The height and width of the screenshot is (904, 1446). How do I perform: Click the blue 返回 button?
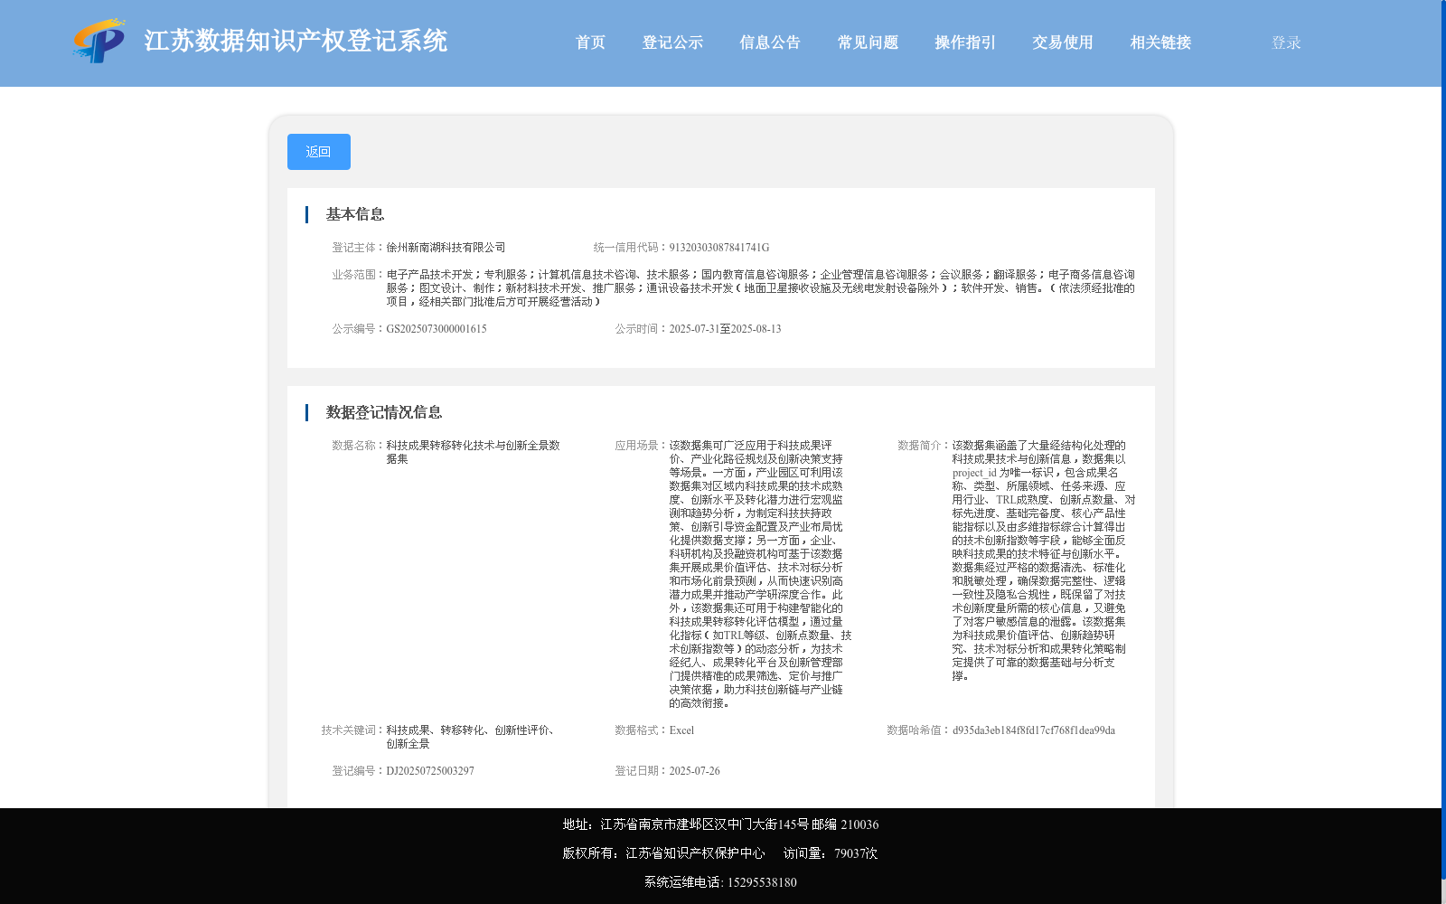(x=319, y=152)
